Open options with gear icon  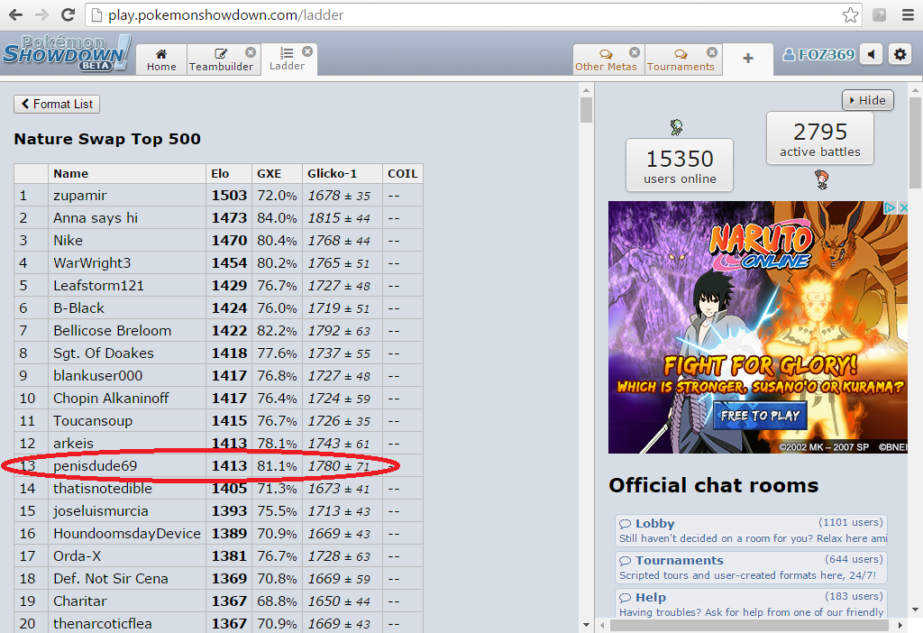tap(900, 55)
